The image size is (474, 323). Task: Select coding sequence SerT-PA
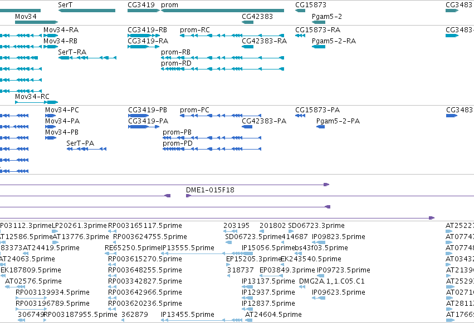(86, 149)
